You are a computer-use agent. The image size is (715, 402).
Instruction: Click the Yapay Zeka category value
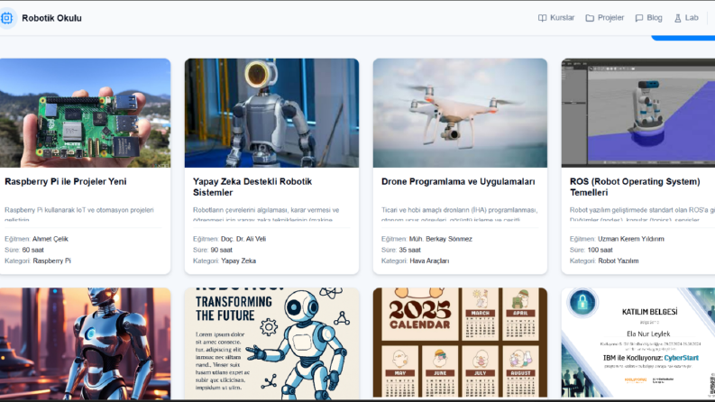pos(238,260)
